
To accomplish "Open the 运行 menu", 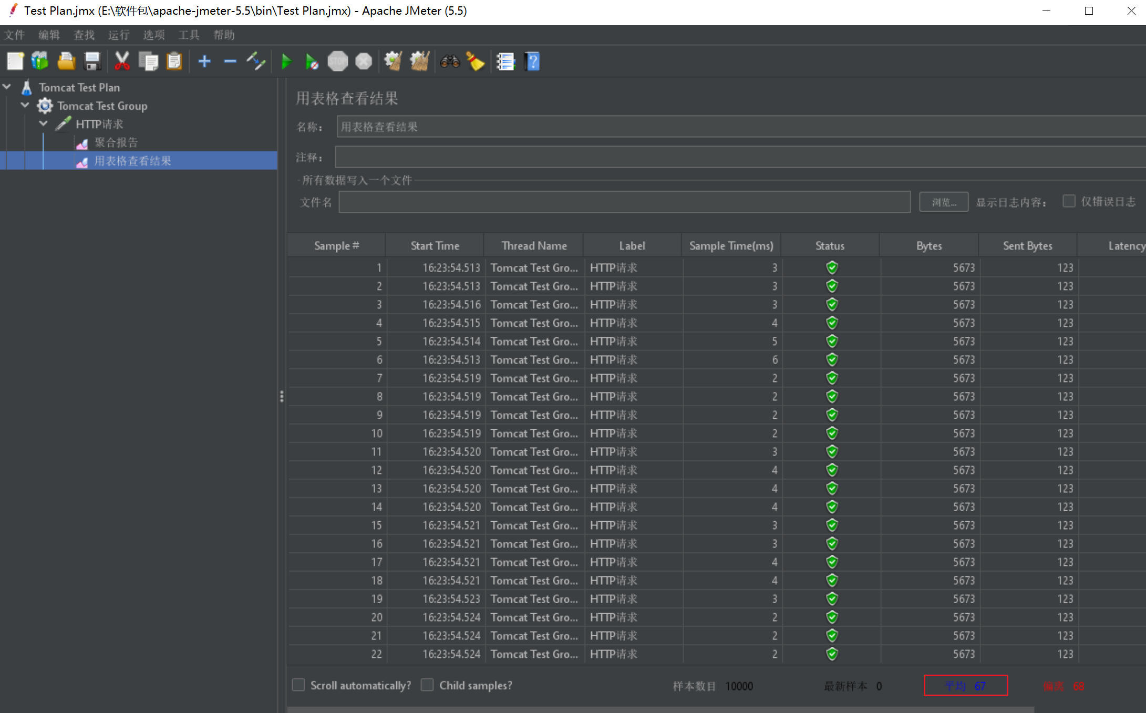I will tap(119, 35).
